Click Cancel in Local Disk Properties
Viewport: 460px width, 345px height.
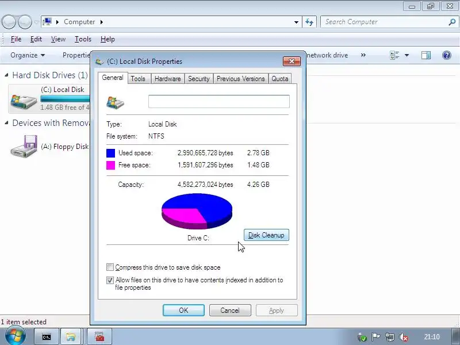tap(230, 310)
